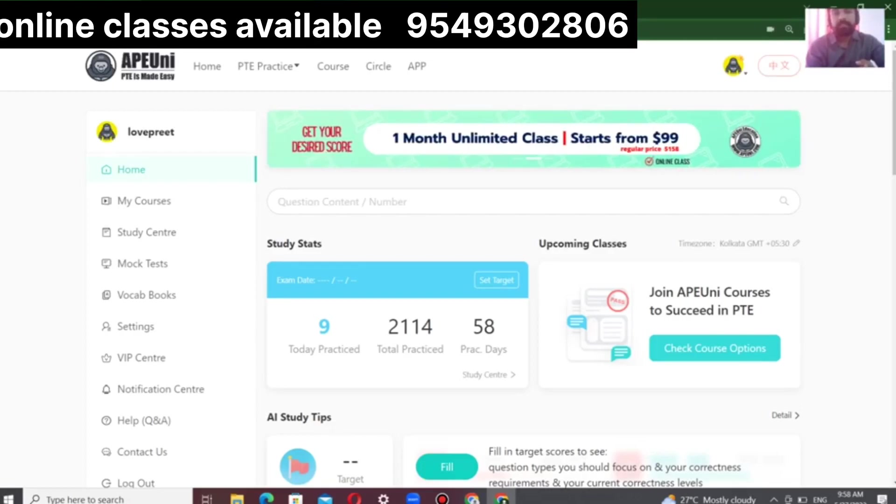896x504 pixels.
Task: Open the AI Study Tips Detail link
Action: pyautogui.click(x=785, y=415)
